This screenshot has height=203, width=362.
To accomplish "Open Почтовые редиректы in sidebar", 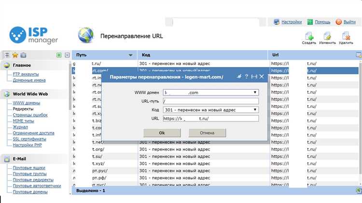I will tap(33, 180).
